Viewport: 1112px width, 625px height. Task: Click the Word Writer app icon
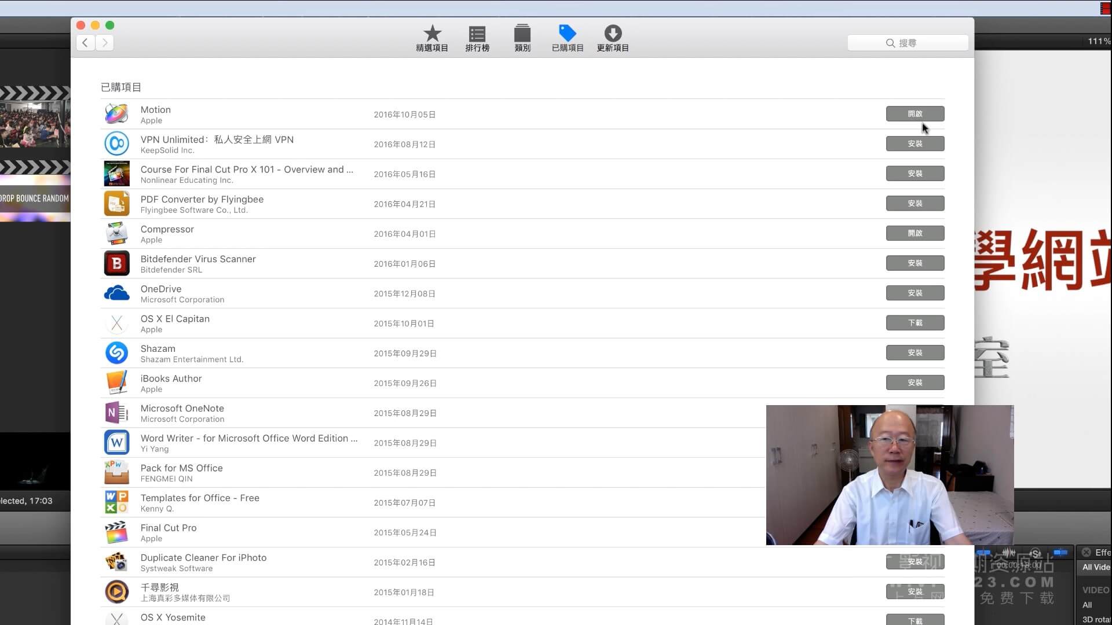click(116, 443)
